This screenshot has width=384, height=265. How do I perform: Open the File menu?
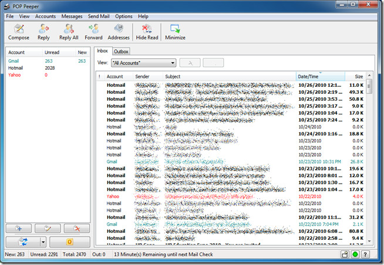pyautogui.click(x=10, y=16)
